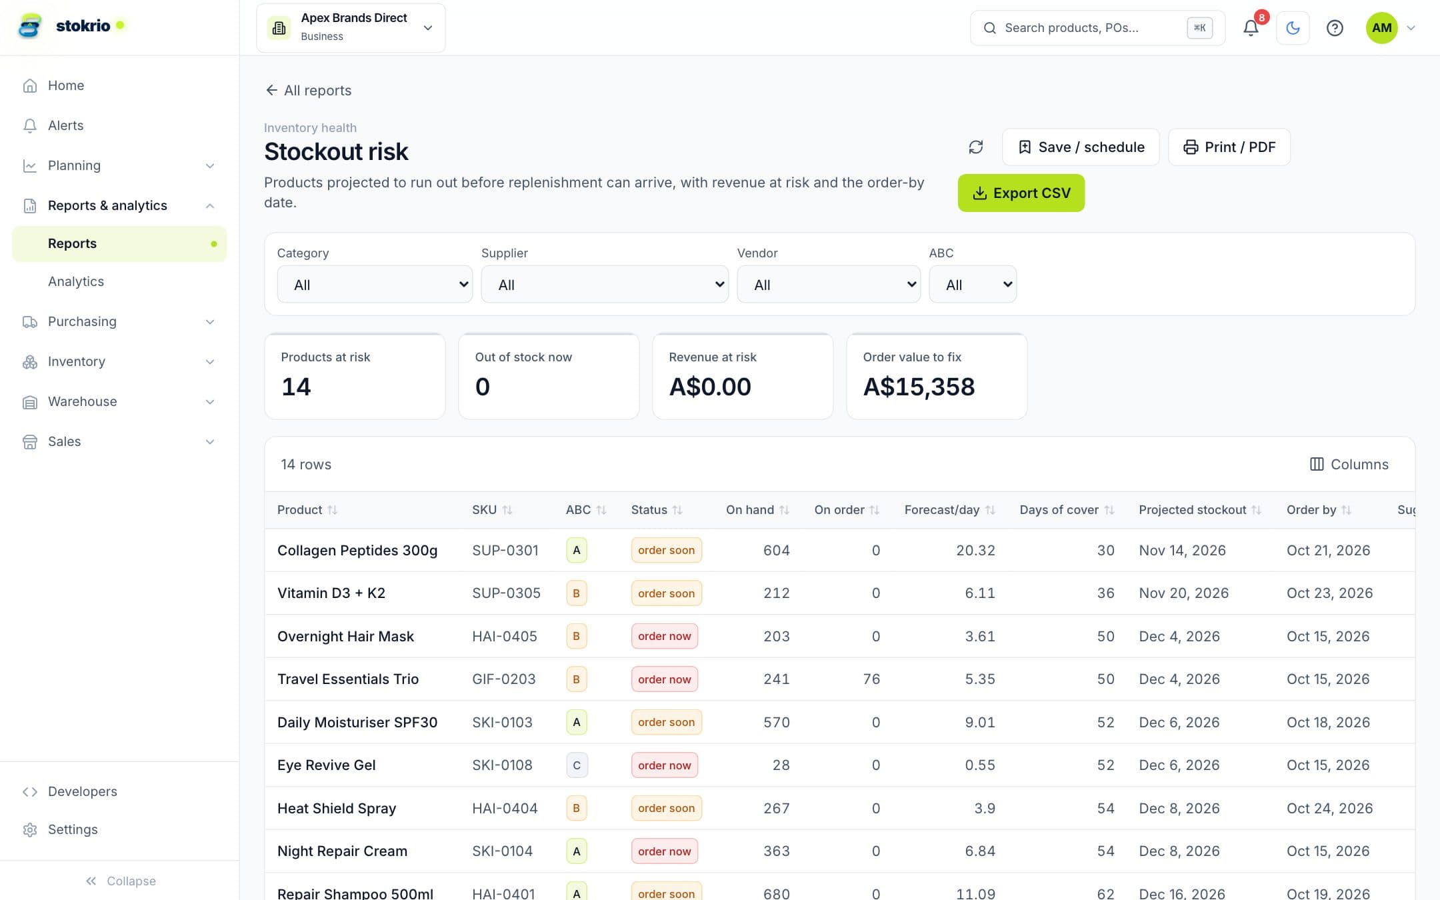Open account menu chevron beside avatar
Screen dimensions: 1440x900
pos(1411,28)
